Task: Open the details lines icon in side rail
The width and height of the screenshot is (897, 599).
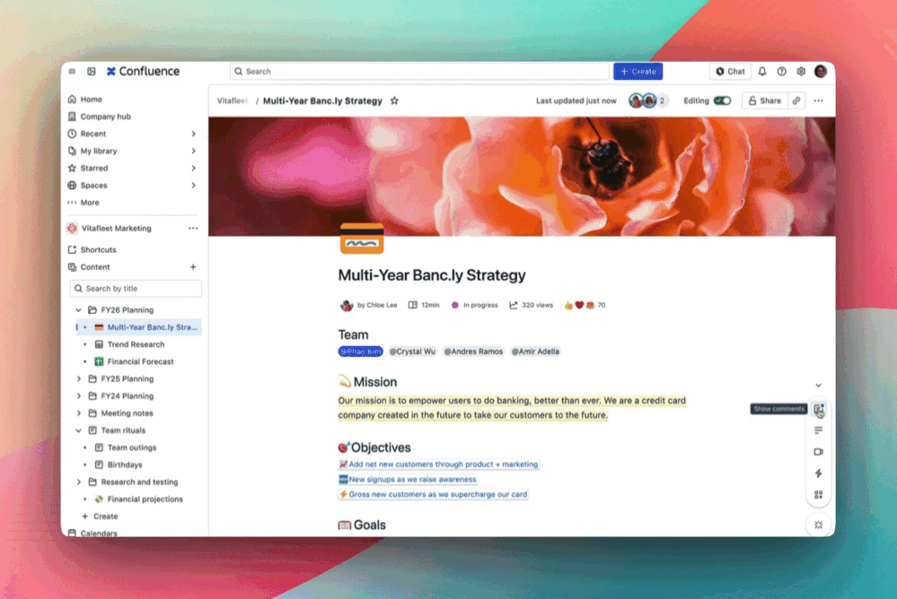Action: [819, 430]
